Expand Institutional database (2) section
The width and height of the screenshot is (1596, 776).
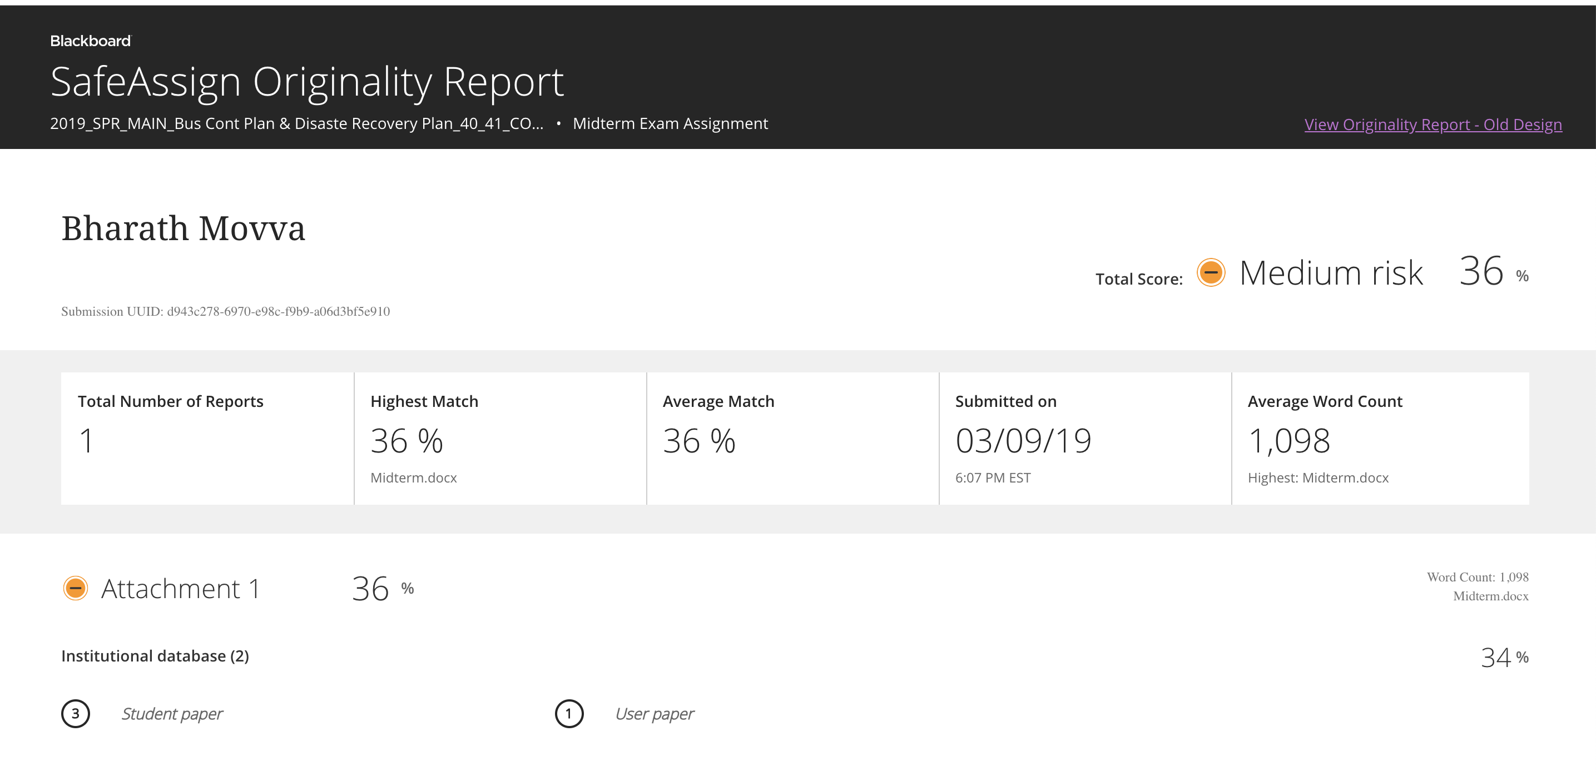pos(155,656)
